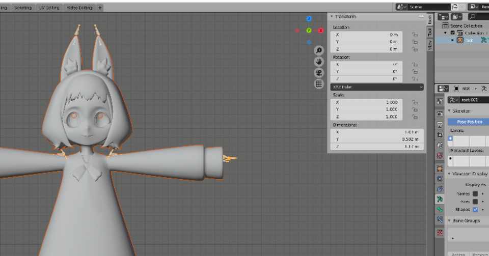Switch to the Tool sidebar tab
489x256 pixels.
pyautogui.click(x=430, y=32)
